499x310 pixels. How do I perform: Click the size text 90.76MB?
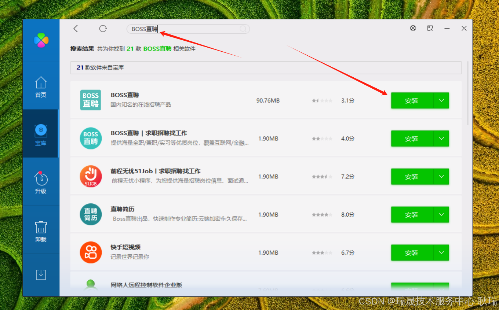point(268,100)
